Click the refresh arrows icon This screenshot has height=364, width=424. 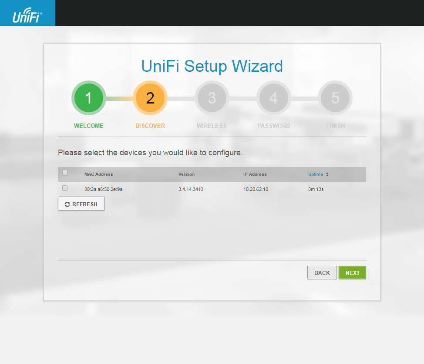point(67,204)
